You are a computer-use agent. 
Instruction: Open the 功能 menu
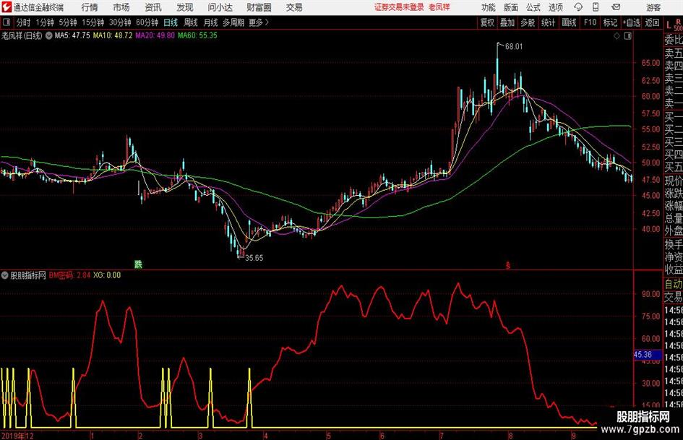pyautogui.click(x=489, y=7)
